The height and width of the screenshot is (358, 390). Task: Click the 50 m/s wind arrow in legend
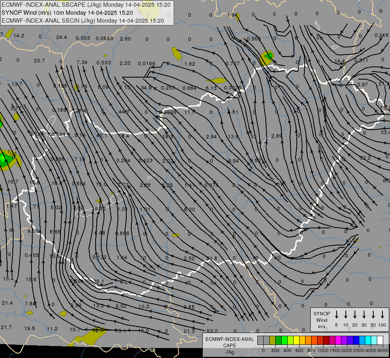pos(373,315)
